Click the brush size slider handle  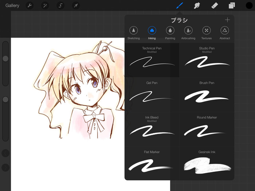click(x=5, y=59)
